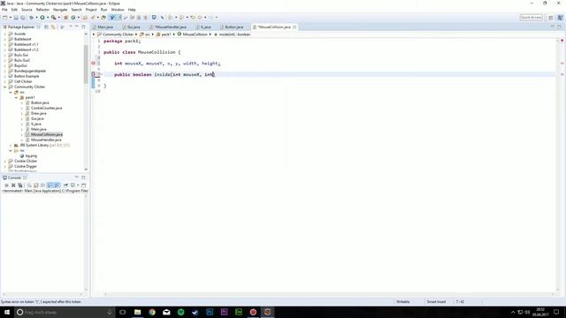Select CookieCounter.java in Package Explorer
The width and height of the screenshot is (566, 318).
pos(46,108)
